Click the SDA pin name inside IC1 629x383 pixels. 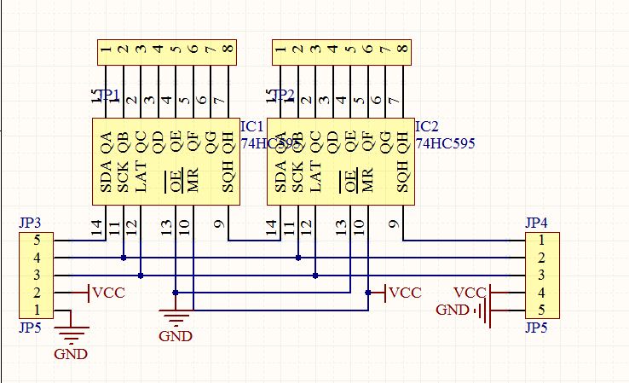pos(106,177)
